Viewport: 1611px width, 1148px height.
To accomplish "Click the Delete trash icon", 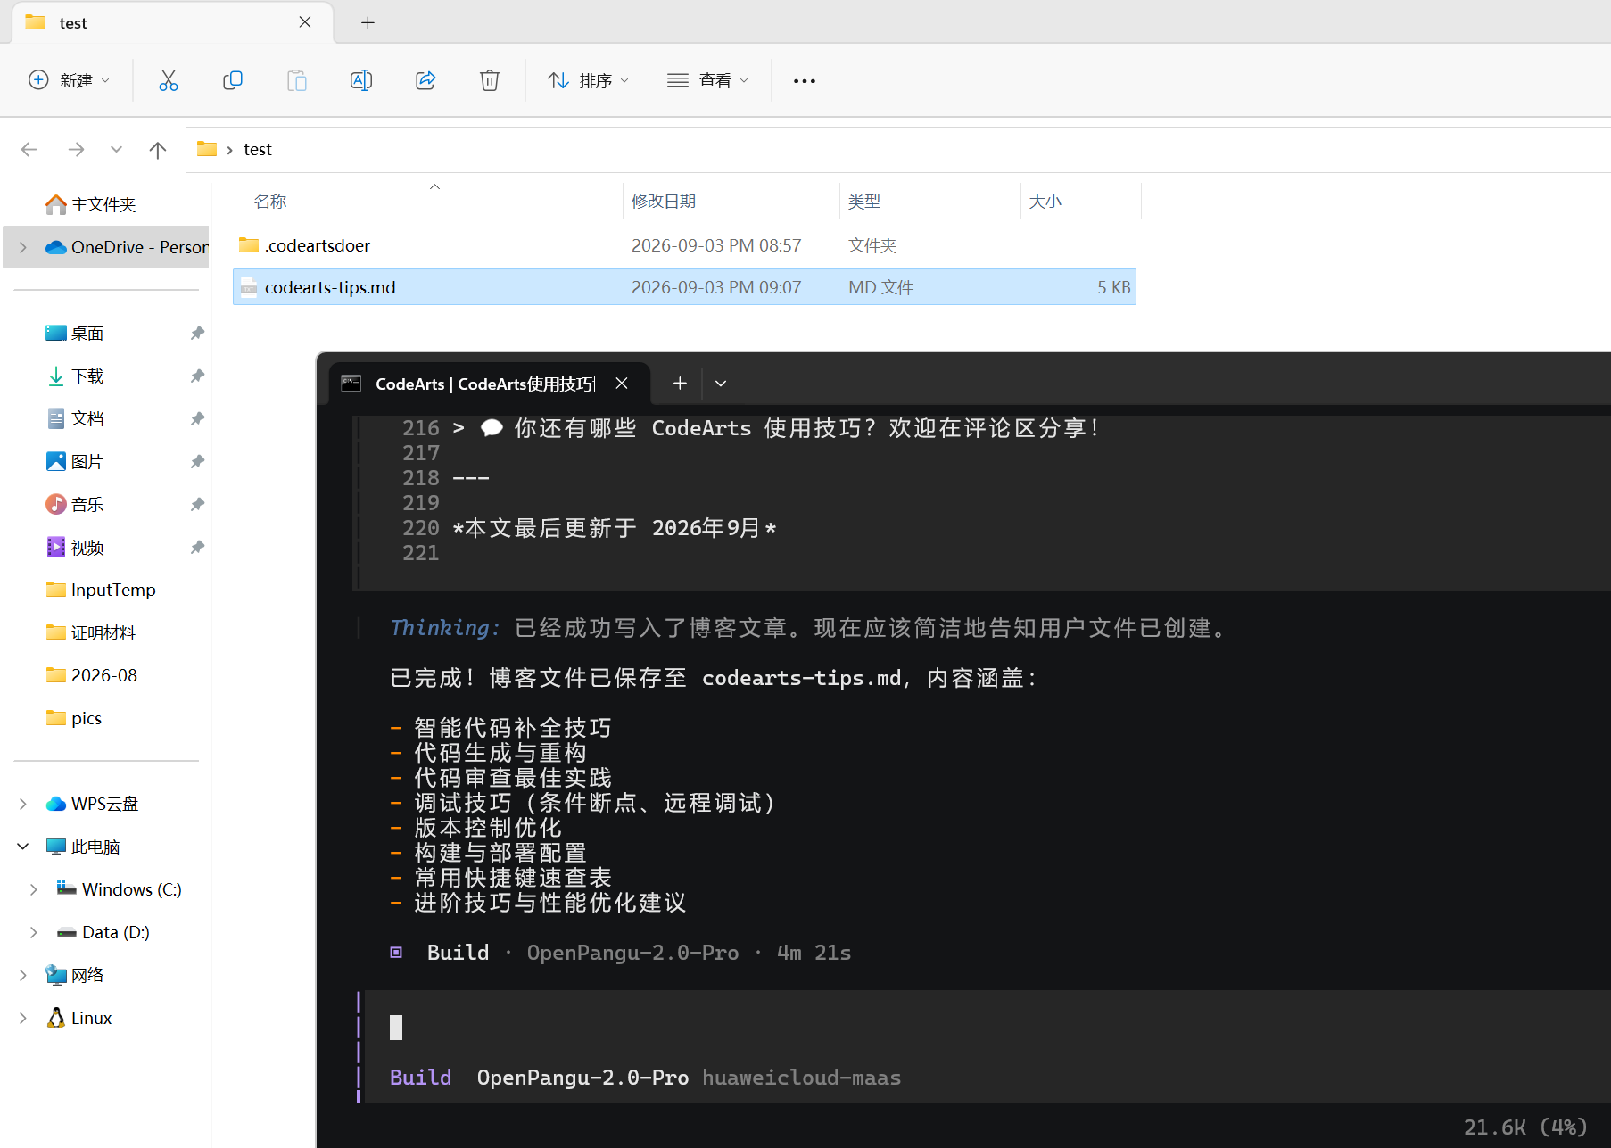I will (490, 80).
